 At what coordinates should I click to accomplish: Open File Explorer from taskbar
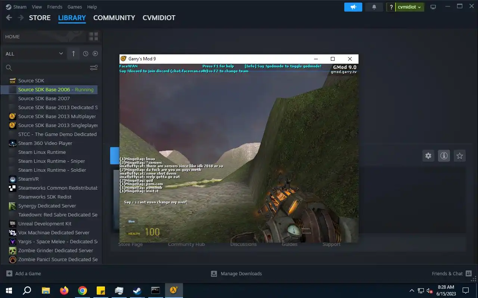pos(46,291)
